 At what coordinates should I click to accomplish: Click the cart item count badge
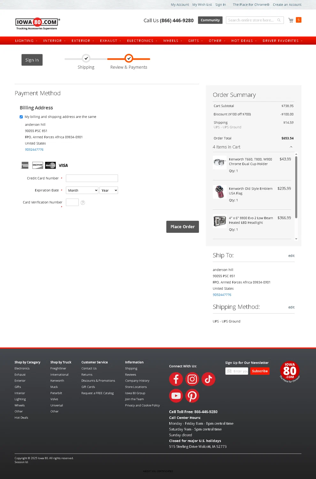click(298, 20)
